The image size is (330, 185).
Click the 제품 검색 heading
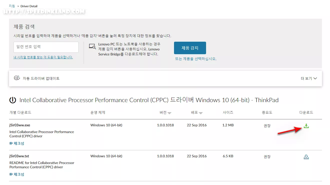tap(24, 26)
